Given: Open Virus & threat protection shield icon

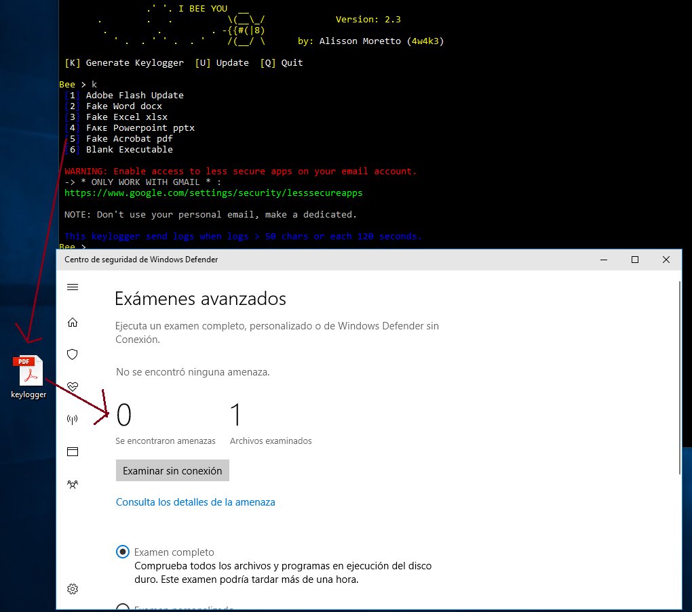Looking at the screenshot, I should point(73,354).
